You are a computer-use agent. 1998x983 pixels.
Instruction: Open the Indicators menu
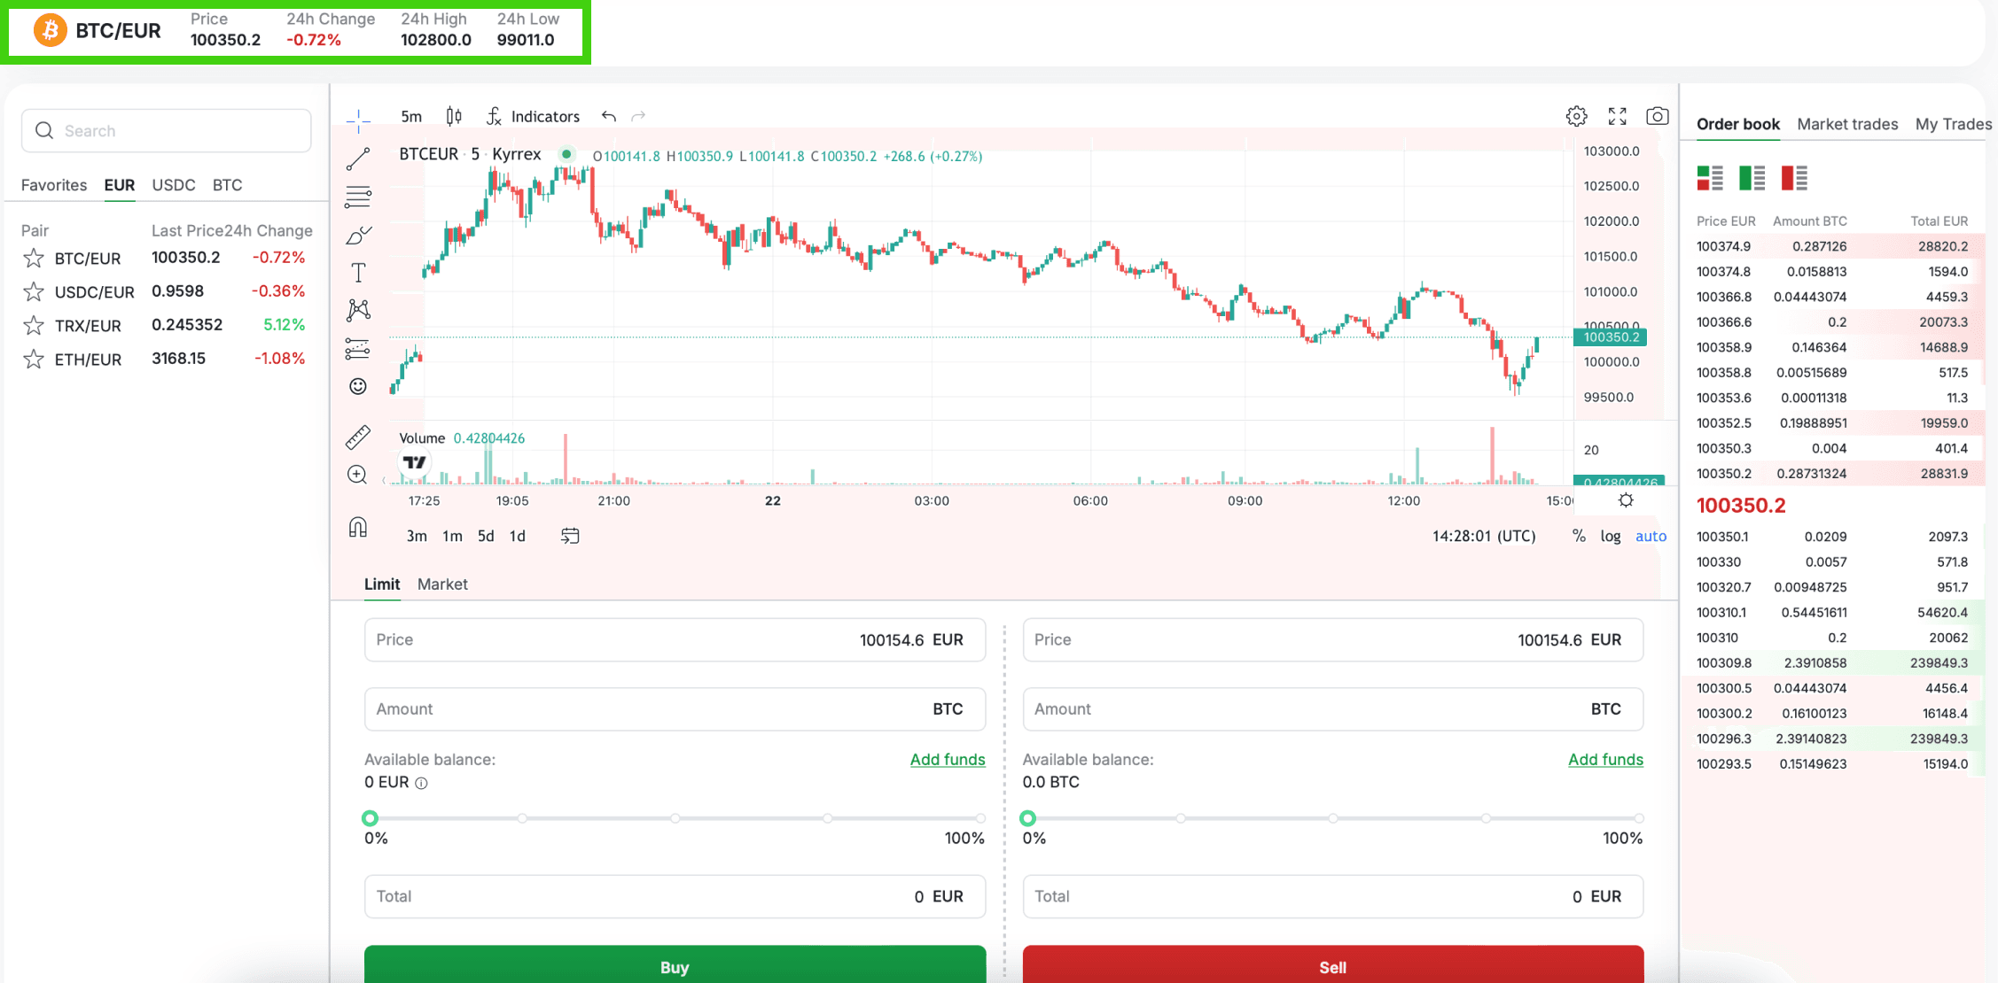[x=533, y=116]
